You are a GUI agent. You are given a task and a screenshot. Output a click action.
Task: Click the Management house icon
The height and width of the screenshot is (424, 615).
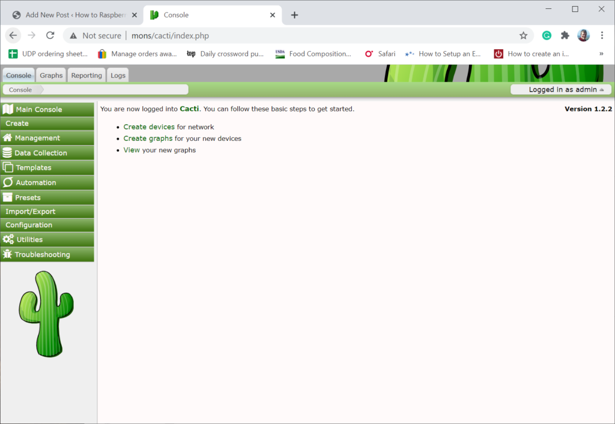click(x=7, y=138)
